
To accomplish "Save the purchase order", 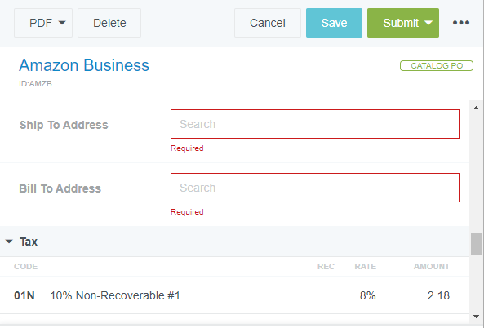I will click(334, 23).
